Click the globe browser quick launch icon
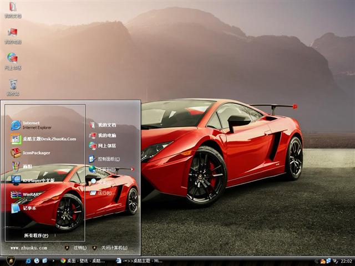355x266 pixels. (x=37, y=261)
